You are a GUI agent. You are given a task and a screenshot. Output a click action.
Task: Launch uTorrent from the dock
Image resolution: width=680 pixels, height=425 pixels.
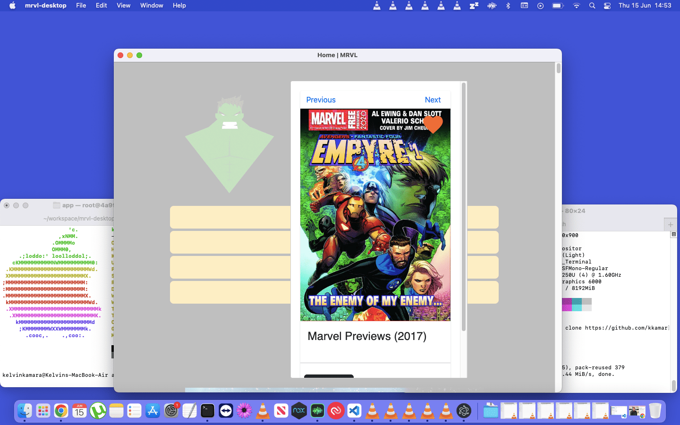tap(98, 411)
